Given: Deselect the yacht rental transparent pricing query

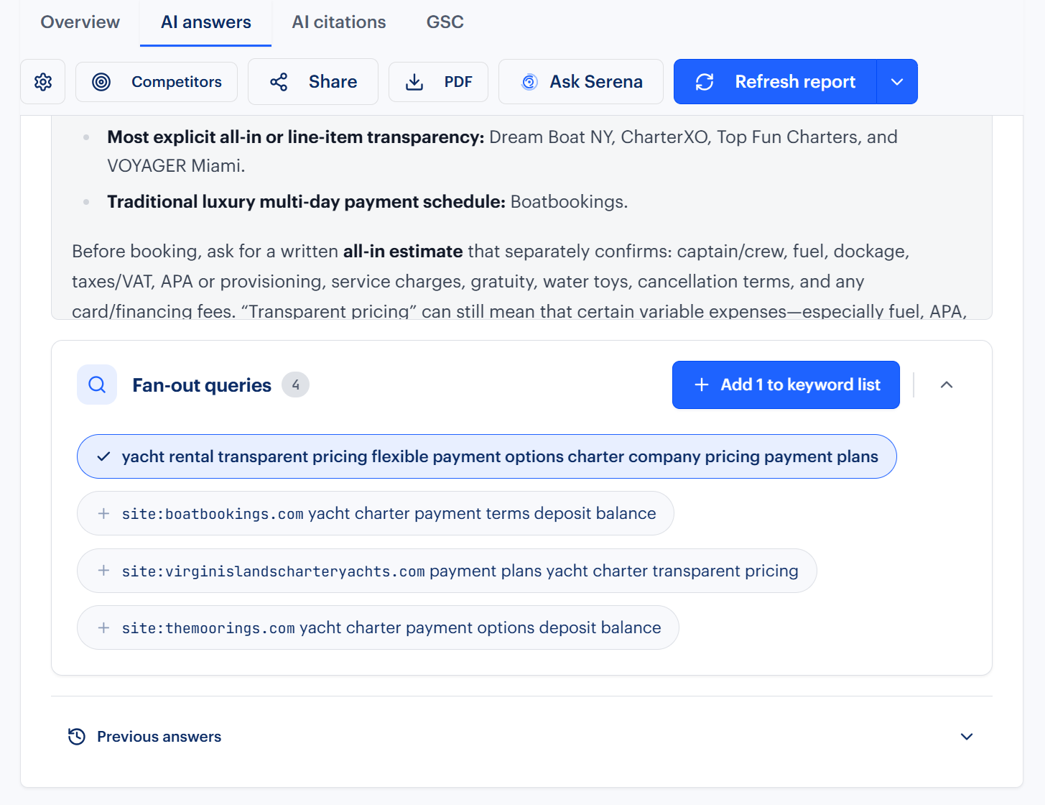Looking at the screenshot, I should 487,456.
